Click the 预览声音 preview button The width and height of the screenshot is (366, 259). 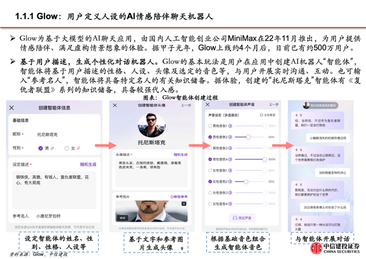point(242,218)
